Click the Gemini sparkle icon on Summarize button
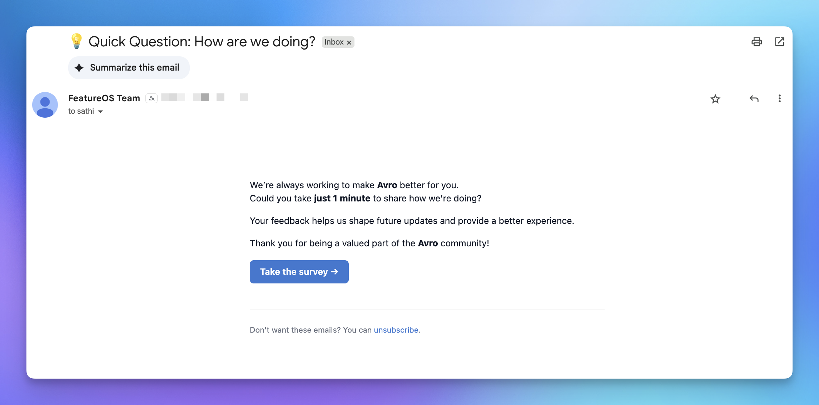This screenshot has height=405, width=819. (x=78, y=67)
